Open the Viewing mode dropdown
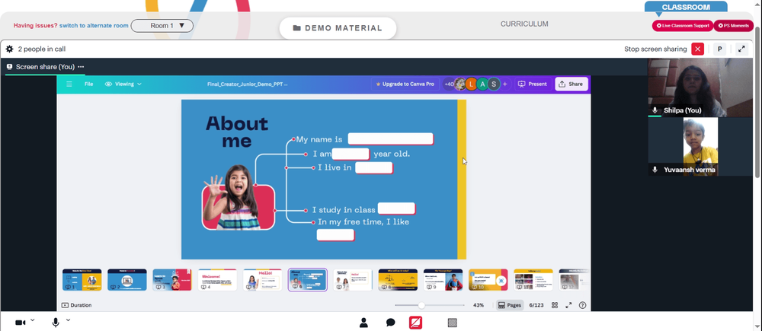This screenshot has height=331, width=762. point(123,84)
